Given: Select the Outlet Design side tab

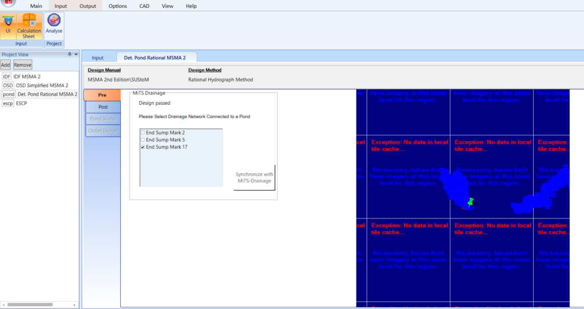Looking at the screenshot, I should pos(103,131).
